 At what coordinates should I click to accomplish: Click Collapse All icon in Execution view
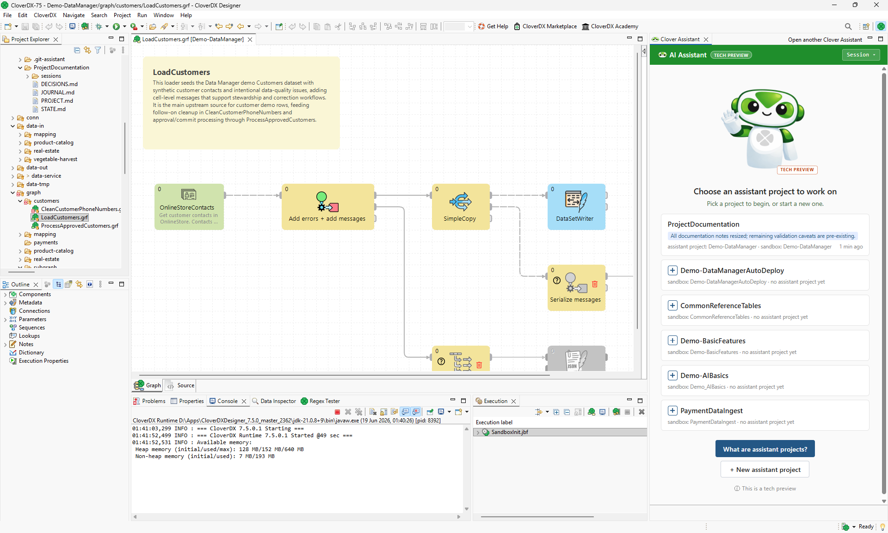(x=567, y=412)
